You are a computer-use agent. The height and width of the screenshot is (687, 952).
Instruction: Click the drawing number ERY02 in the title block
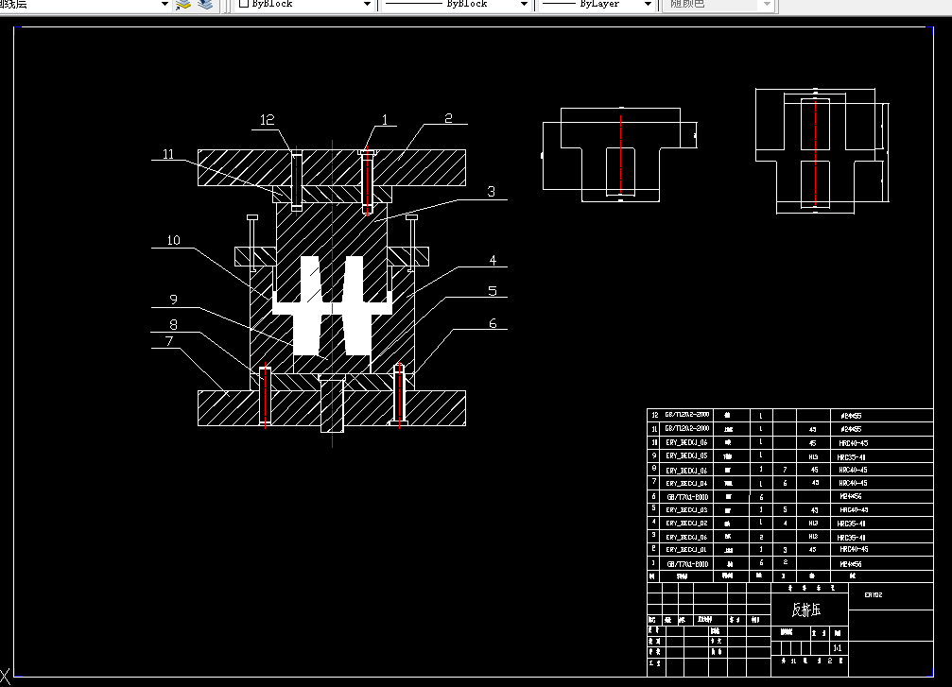pyautogui.click(x=874, y=595)
